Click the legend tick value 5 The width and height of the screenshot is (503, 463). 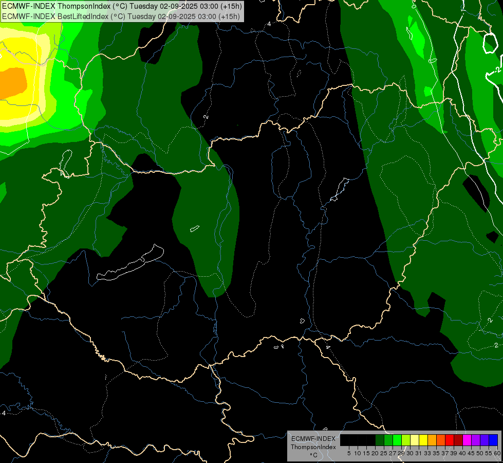click(x=349, y=453)
